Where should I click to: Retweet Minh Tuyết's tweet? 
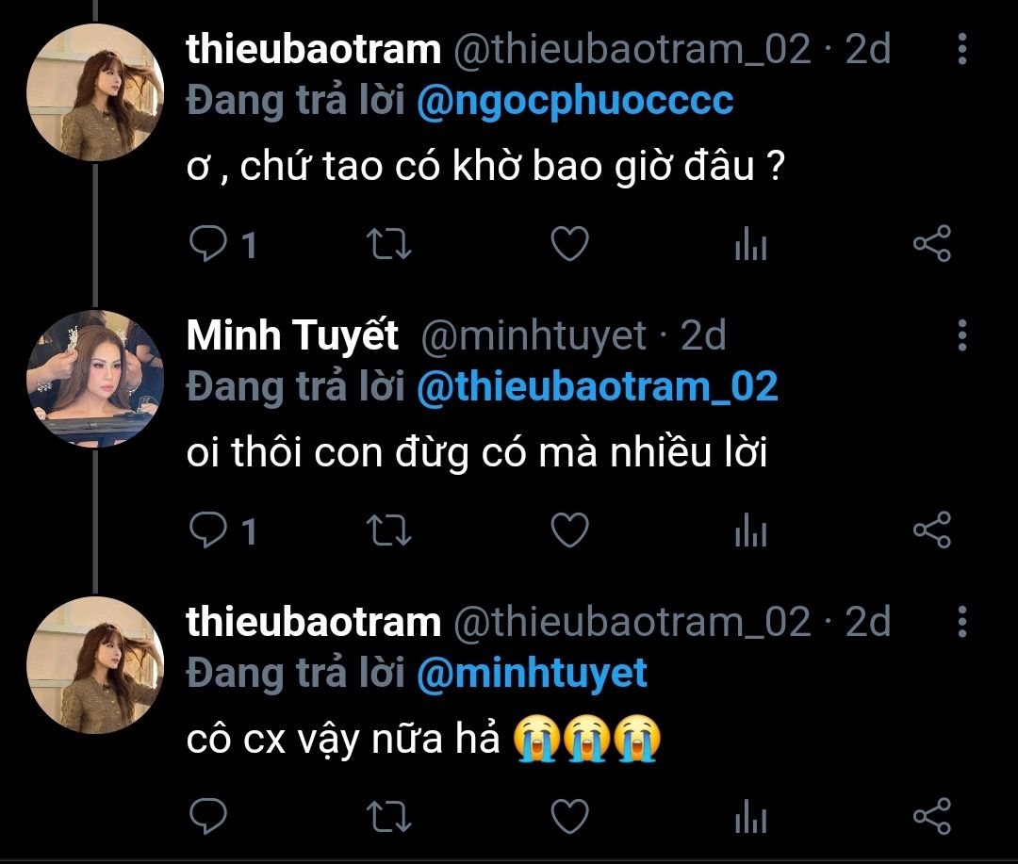tap(387, 531)
